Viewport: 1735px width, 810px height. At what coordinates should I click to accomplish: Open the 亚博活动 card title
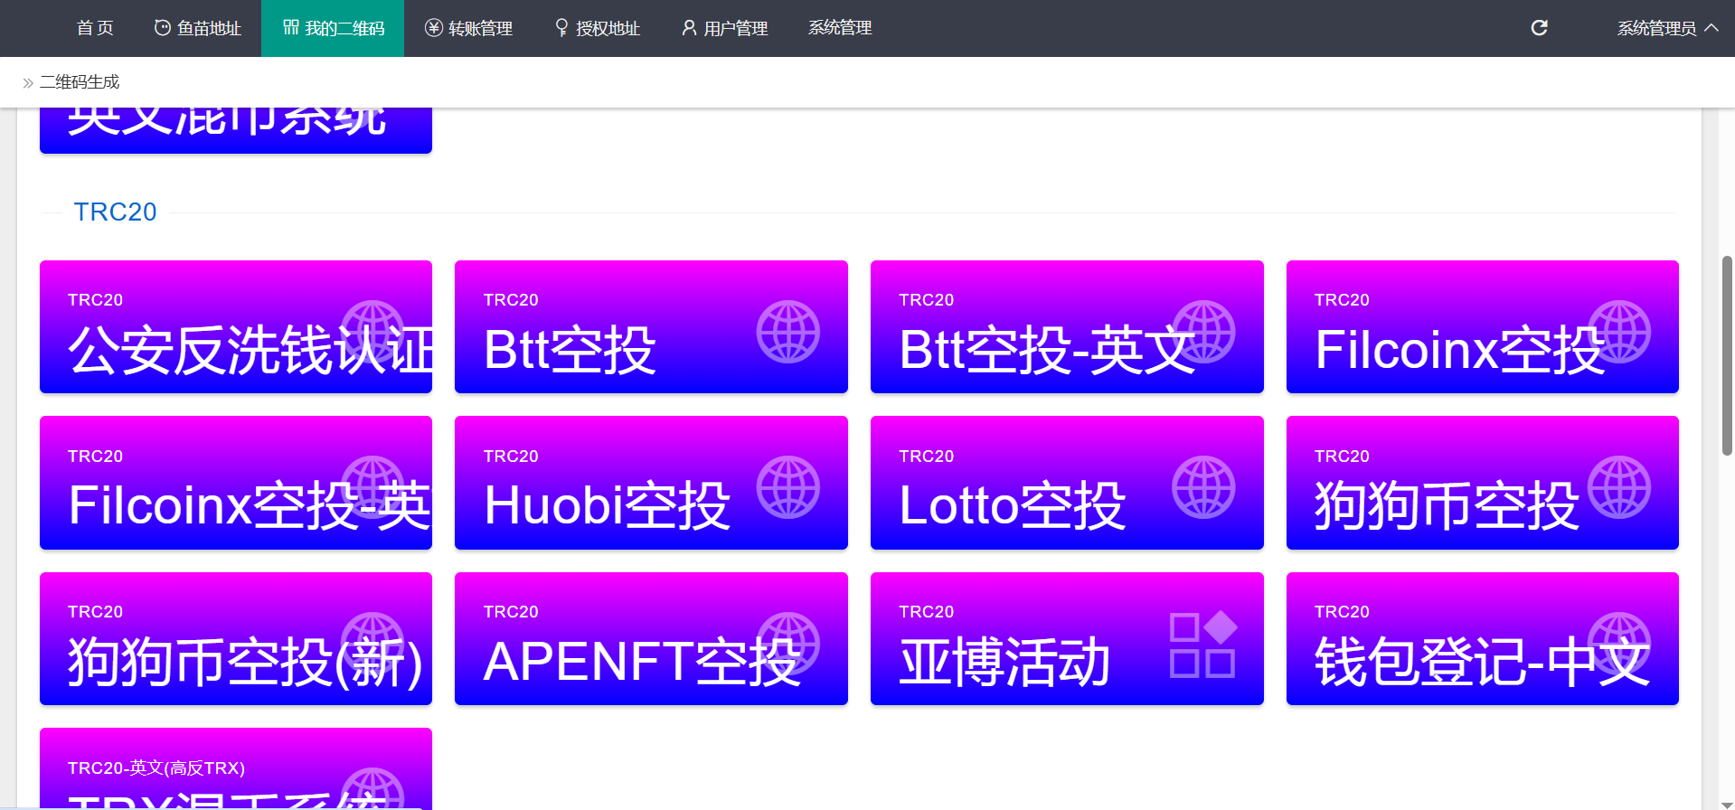pyautogui.click(x=1004, y=662)
